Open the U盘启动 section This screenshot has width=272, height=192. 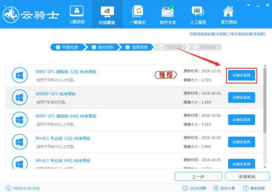point(77,15)
